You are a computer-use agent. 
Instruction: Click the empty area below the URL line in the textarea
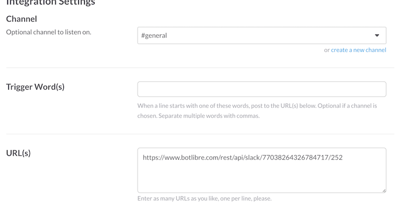coord(261,178)
